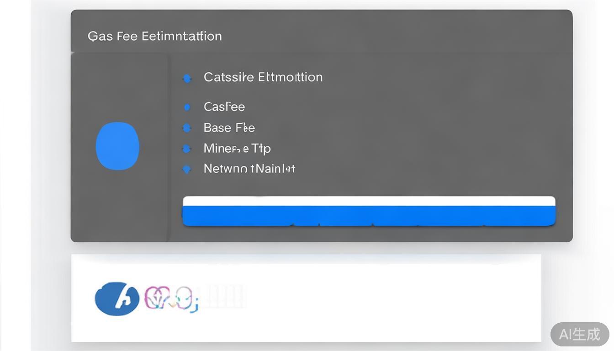
Task: Click the dark left sidebar panel
Action: coord(120,206)
